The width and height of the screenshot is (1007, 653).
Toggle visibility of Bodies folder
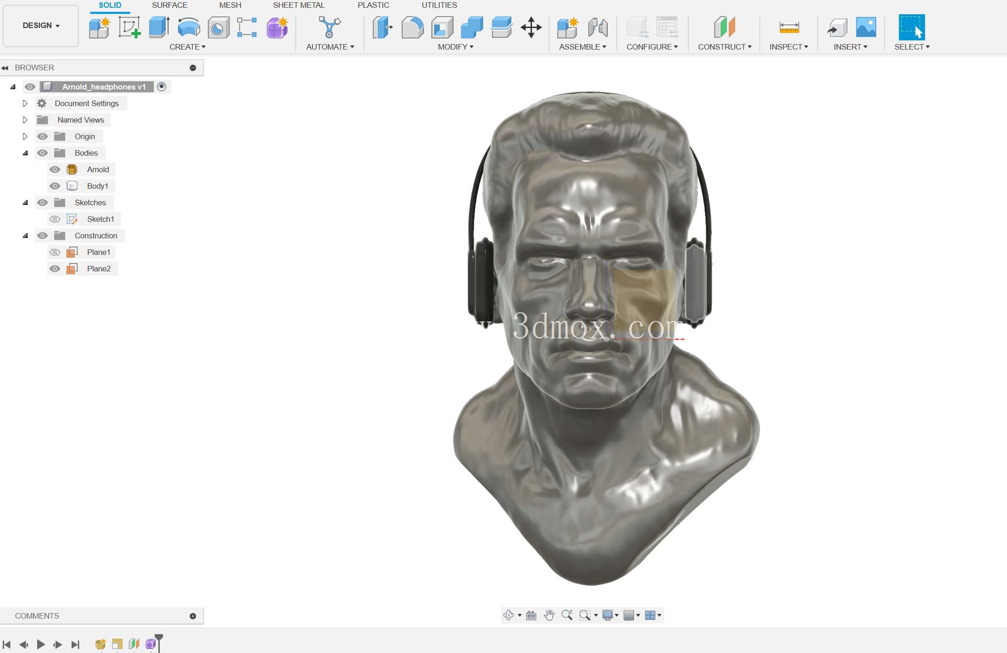[43, 153]
